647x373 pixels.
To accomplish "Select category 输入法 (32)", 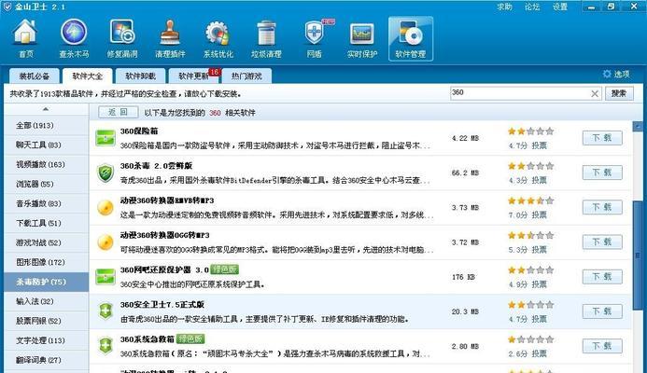I will [47, 301].
